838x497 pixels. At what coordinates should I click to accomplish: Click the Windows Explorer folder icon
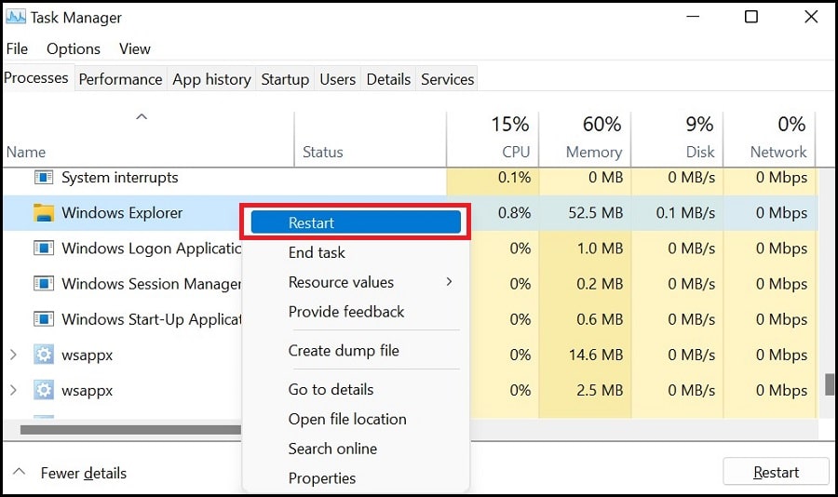pyautogui.click(x=44, y=212)
